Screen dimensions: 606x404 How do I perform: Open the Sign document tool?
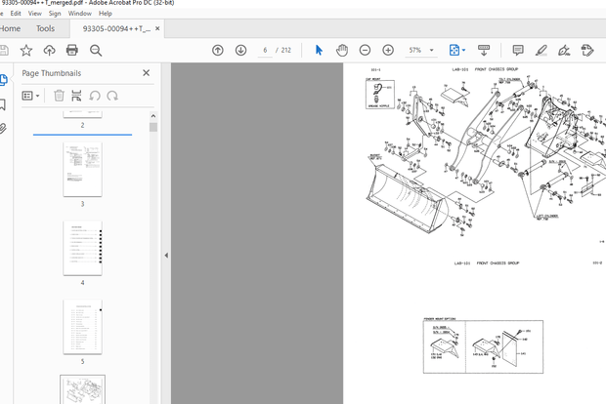[564, 50]
